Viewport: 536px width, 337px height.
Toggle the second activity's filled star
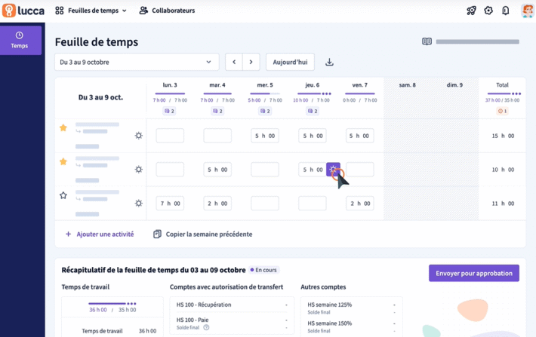(x=63, y=162)
